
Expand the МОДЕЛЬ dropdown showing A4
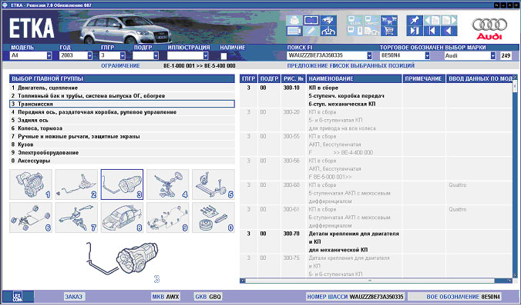[x=49, y=55]
